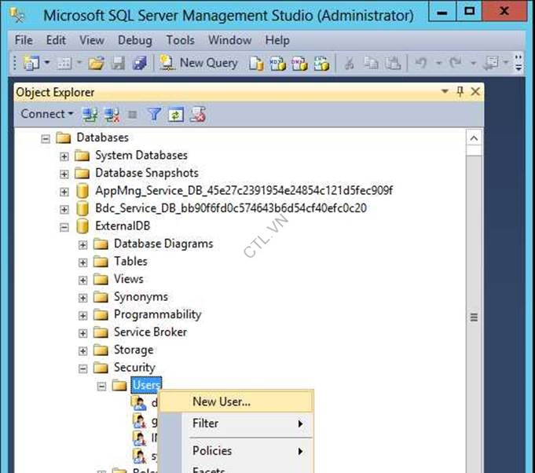535x473 pixels.
Task: Click the scroll up arrow in Object Explorer
Action: [x=474, y=138]
